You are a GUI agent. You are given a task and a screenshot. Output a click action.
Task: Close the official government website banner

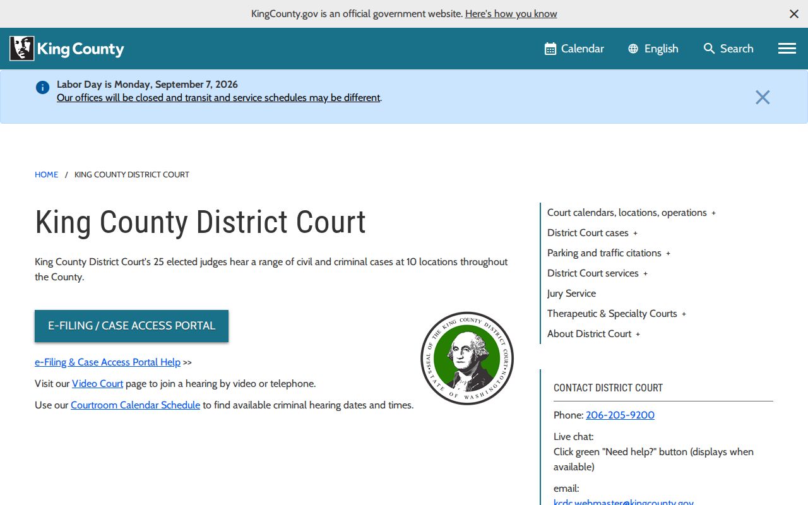point(794,14)
